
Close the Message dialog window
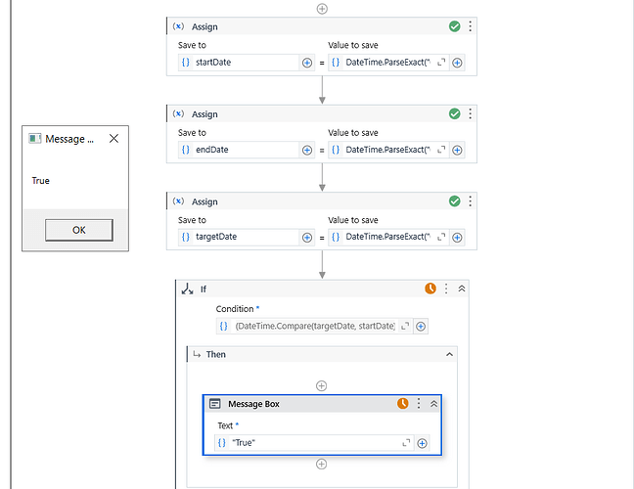pyautogui.click(x=113, y=139)
